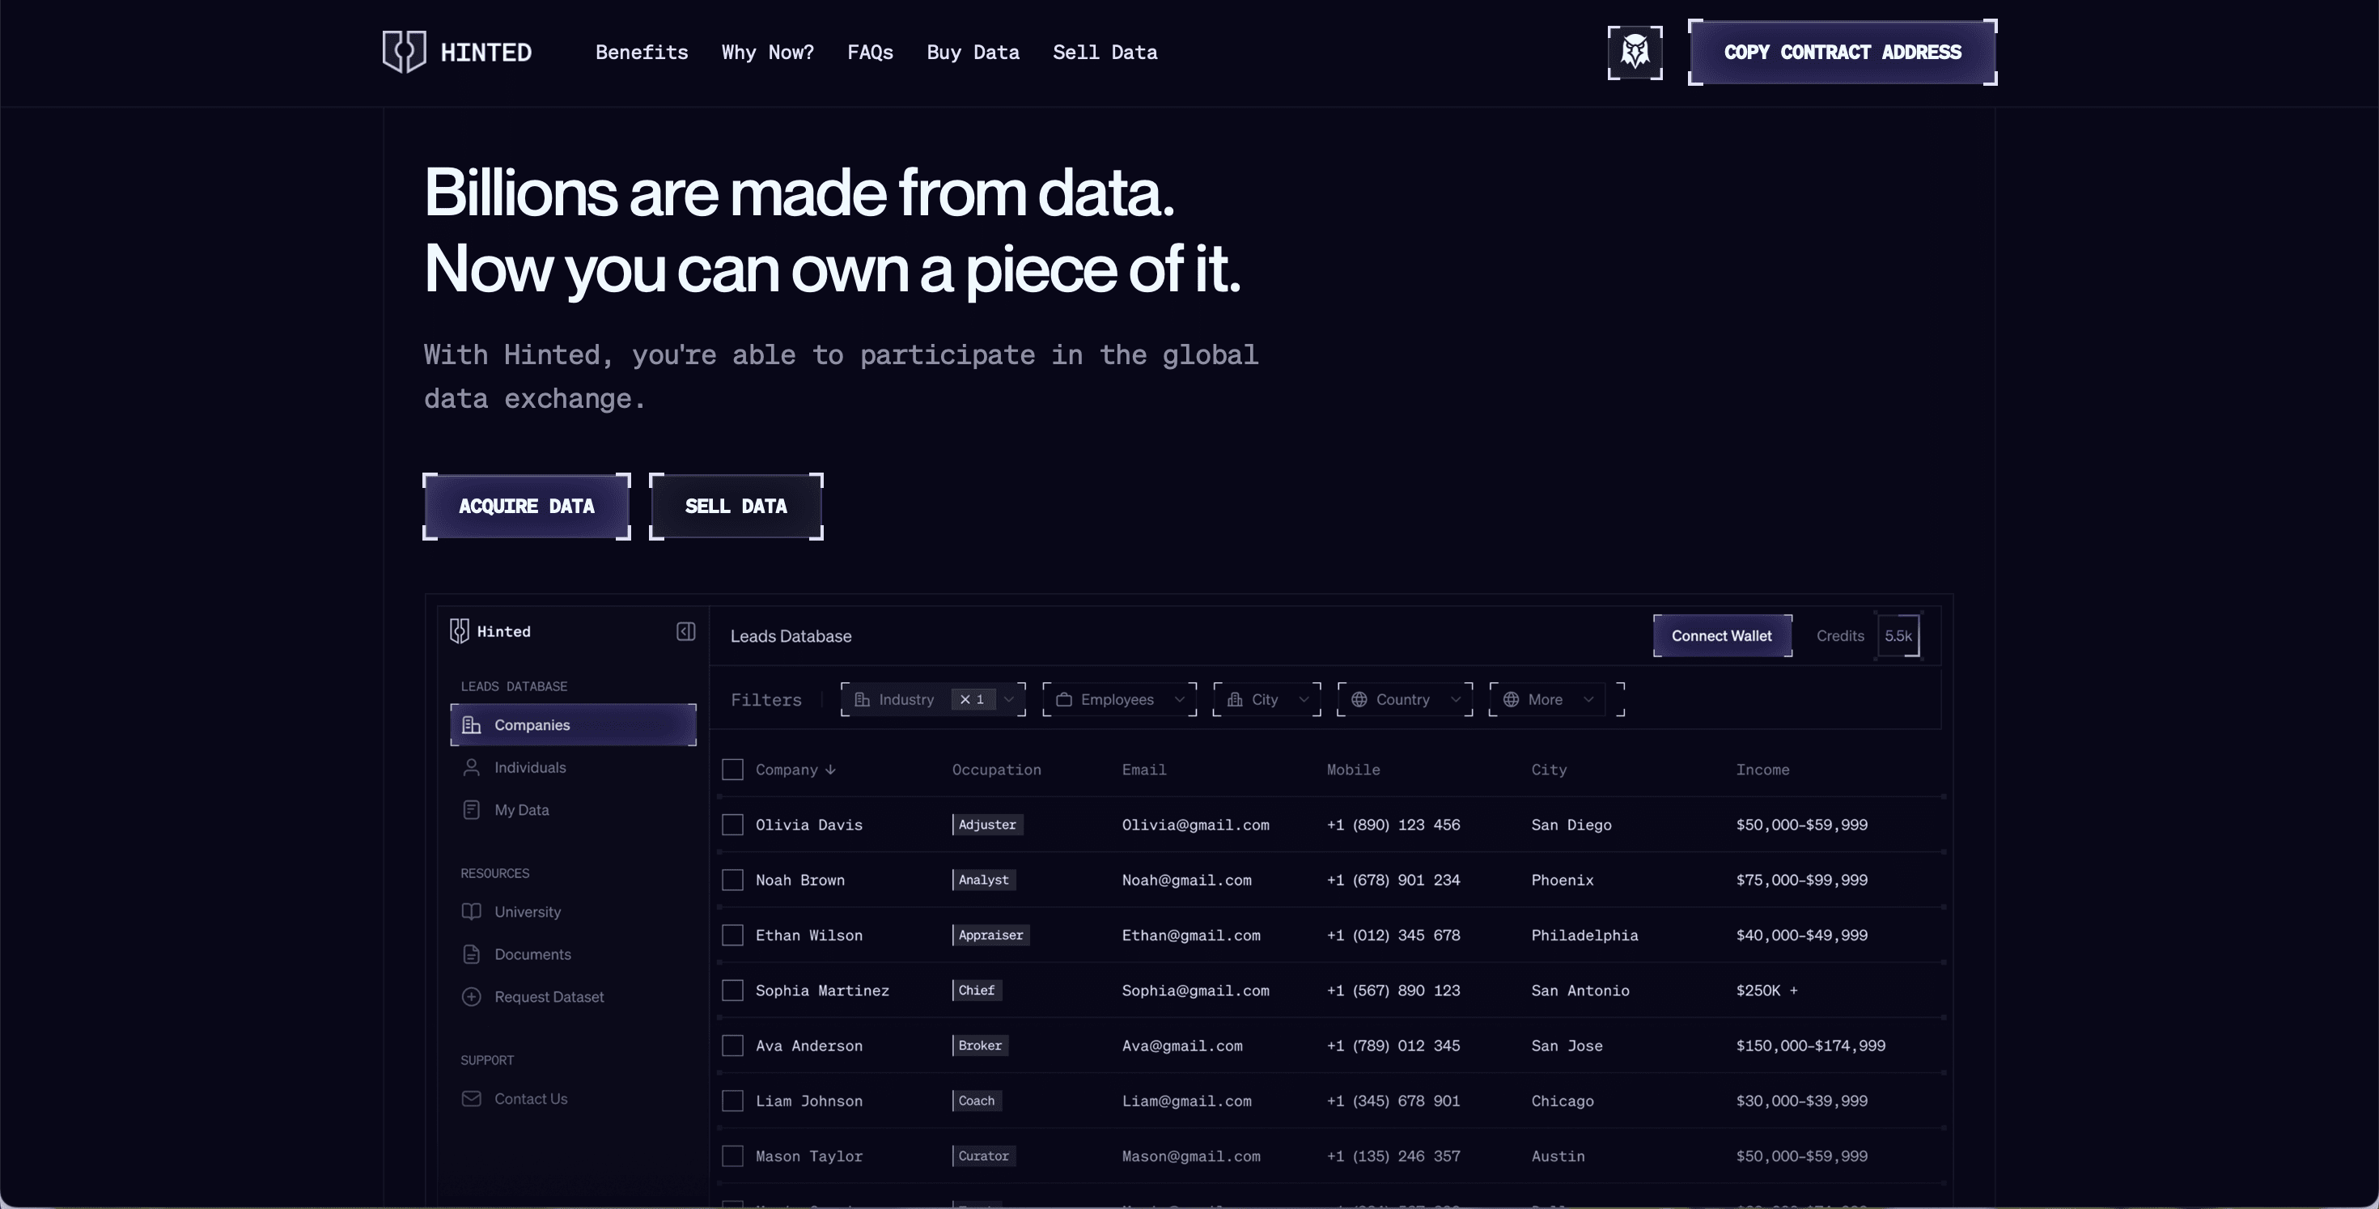
Task: Click the Acquire Data button
Action: pyautogui.click(x=527, y=506)
